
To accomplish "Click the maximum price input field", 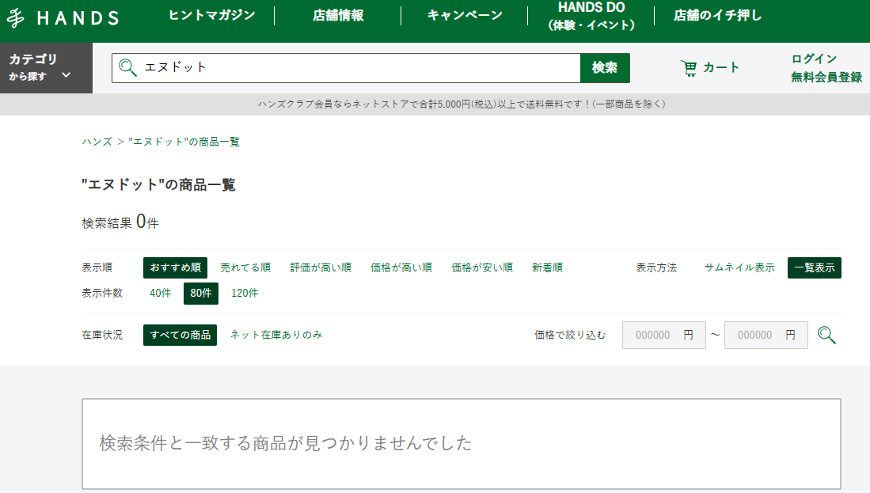I will pos(766,335).
